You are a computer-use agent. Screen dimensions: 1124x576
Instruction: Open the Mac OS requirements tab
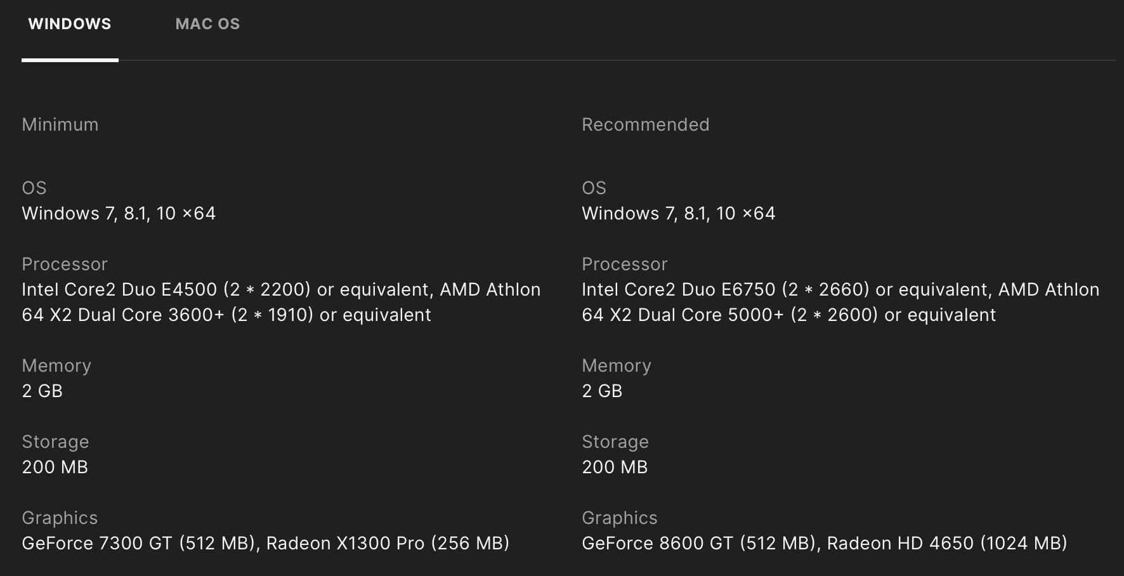(207, 24)
